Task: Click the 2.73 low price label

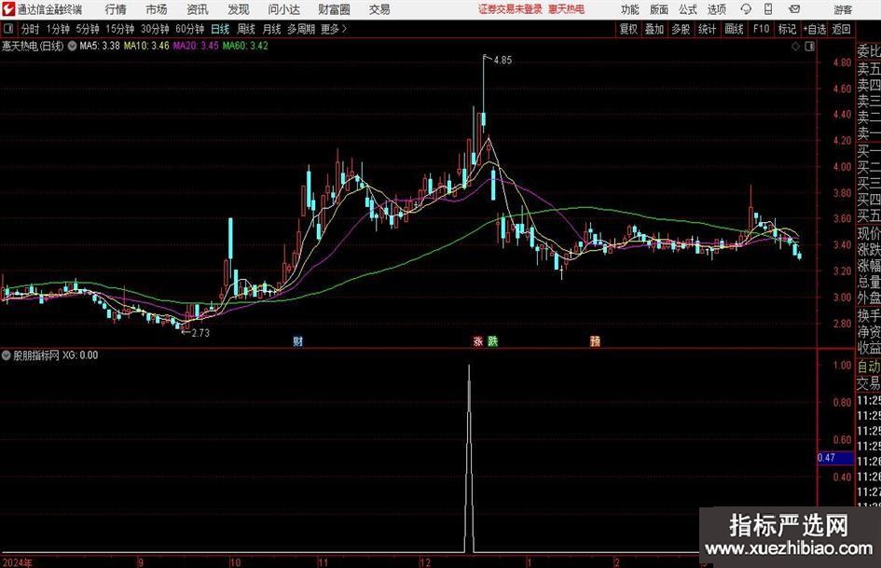Action: 200,333
